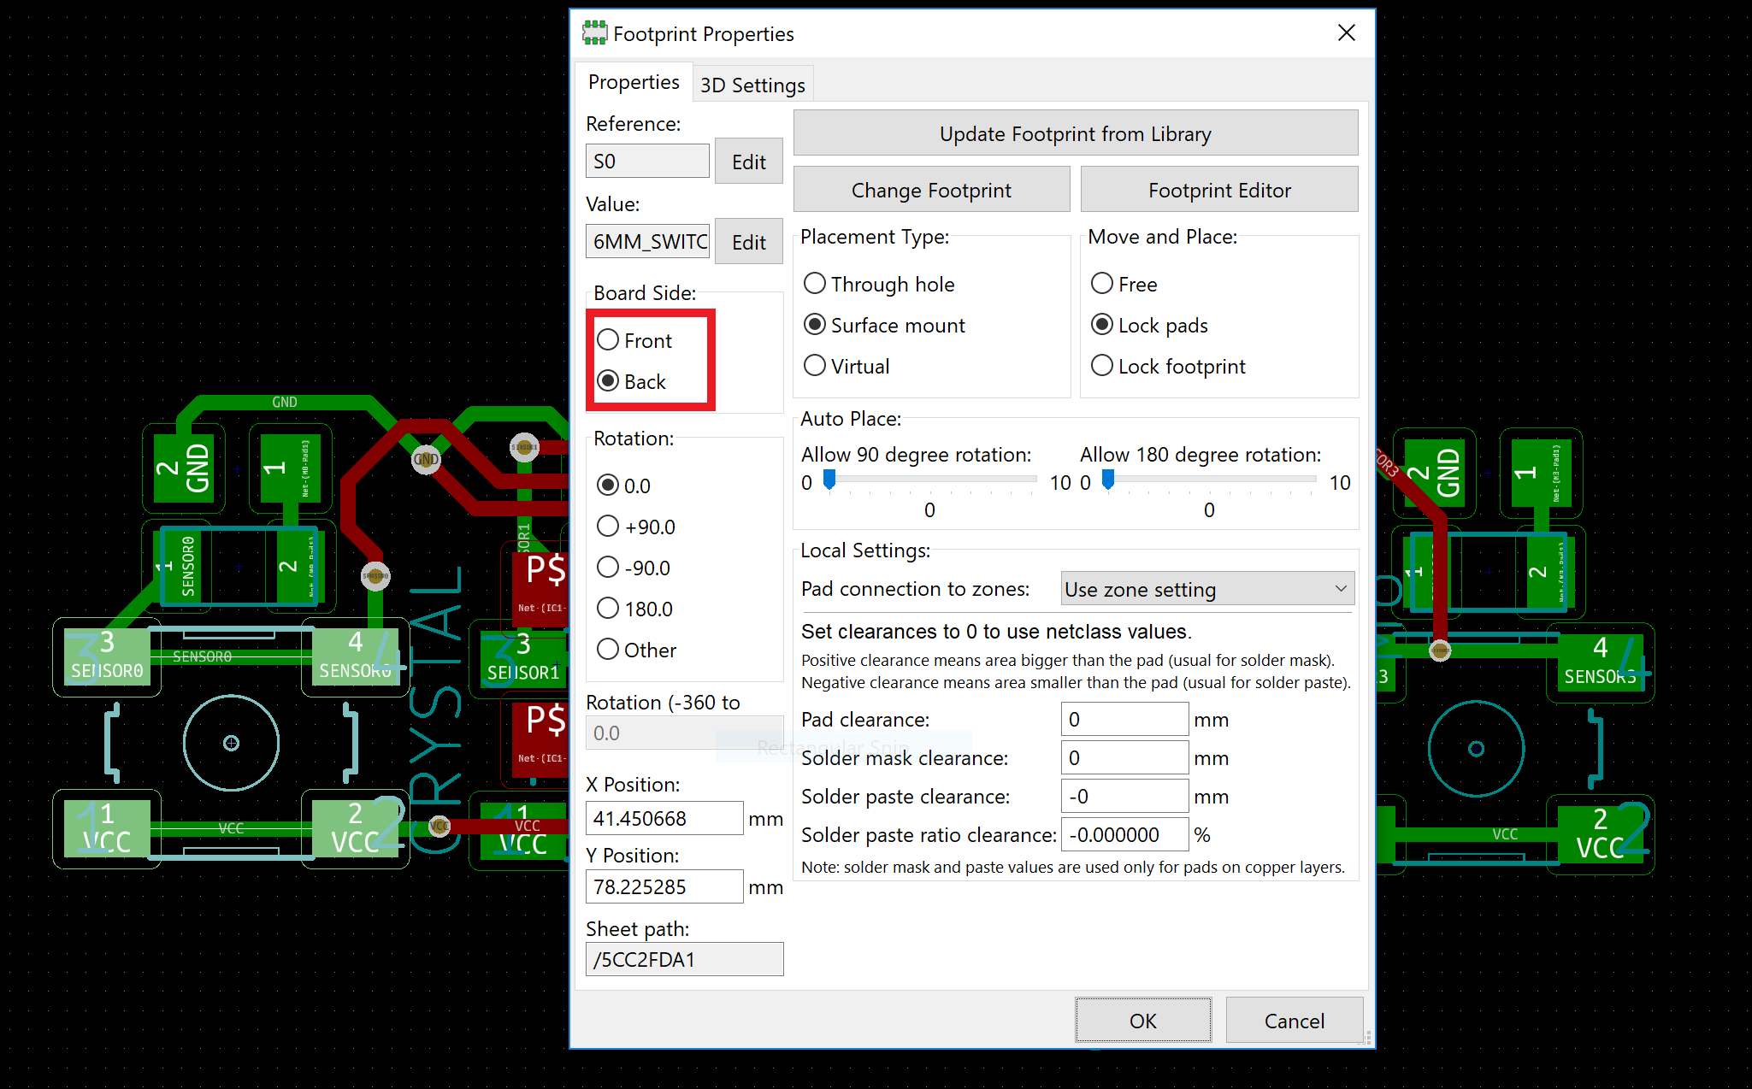
Task: Click the Change Footprint button
Action: [x=931, y=190]
